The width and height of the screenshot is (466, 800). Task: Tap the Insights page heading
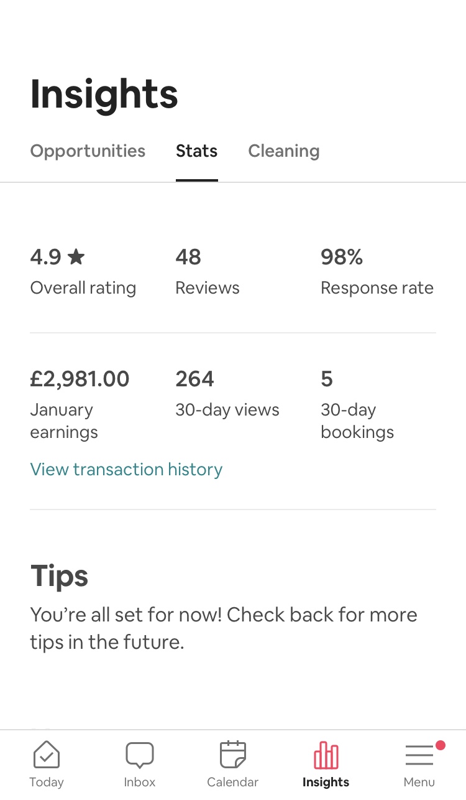[x=104, y=94]
